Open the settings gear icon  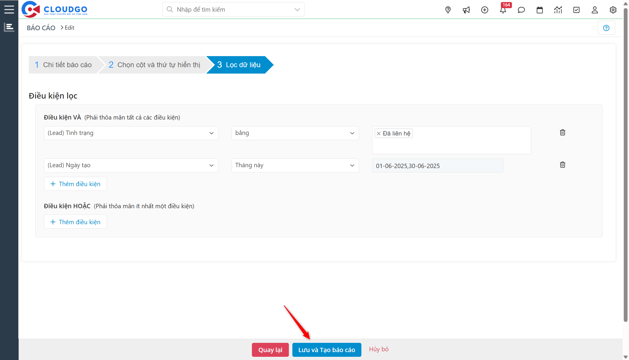coord(613,10)
